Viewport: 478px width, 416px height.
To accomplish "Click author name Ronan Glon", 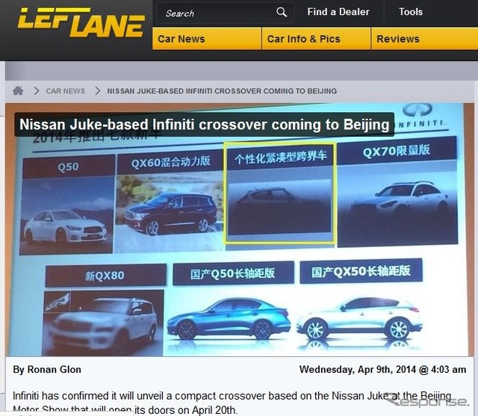I will [x=54, y=370].
